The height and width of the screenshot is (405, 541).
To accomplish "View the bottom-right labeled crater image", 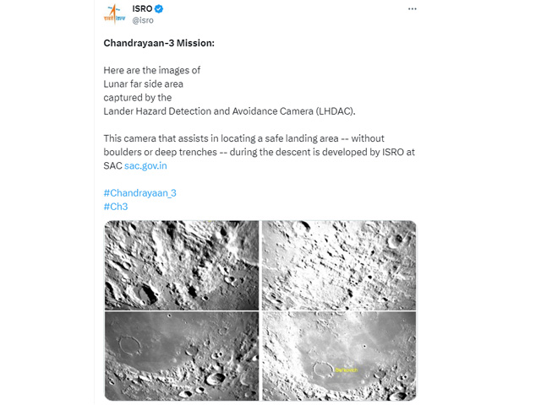I will 339,356.
